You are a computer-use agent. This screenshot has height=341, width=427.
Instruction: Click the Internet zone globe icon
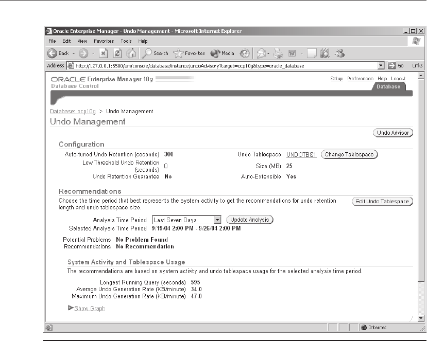pos(364,328)
